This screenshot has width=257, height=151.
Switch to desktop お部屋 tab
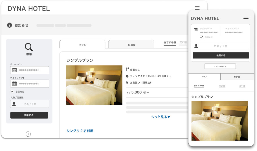tap(131, 45)
